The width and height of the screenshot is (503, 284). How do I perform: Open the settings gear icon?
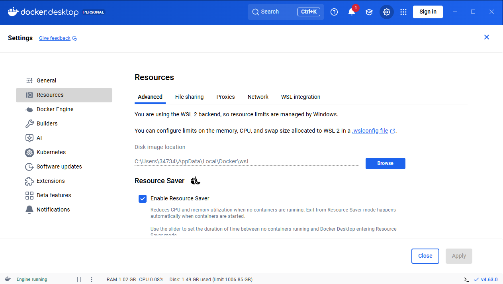pos(386,12)
